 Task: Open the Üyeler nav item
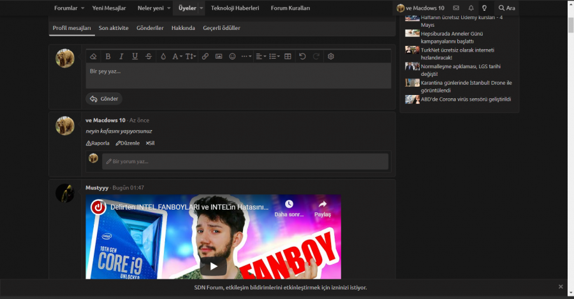point(187,8)
